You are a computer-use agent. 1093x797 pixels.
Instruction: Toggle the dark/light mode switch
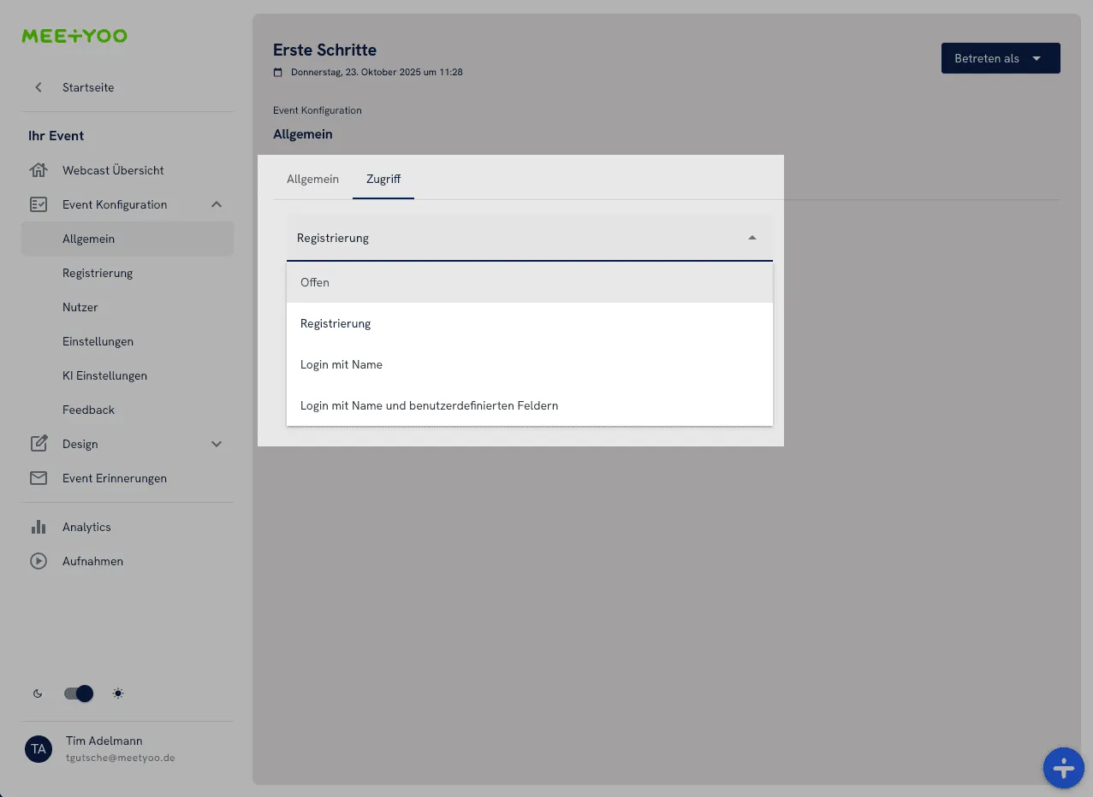click(79, 694)
